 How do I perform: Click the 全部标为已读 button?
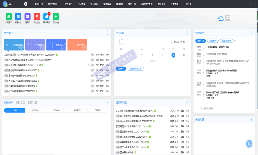tap(206, 109)
